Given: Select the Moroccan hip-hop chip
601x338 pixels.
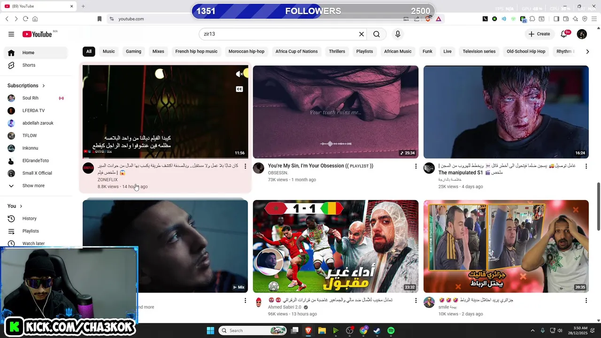Looking at the screenshot, I should pyautogui.click(x=247, y=52).
